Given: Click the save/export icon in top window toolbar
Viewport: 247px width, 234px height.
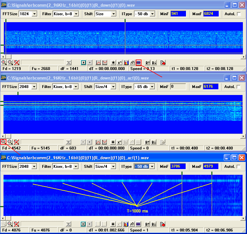Looking at the screenshot, I should 163,62.
